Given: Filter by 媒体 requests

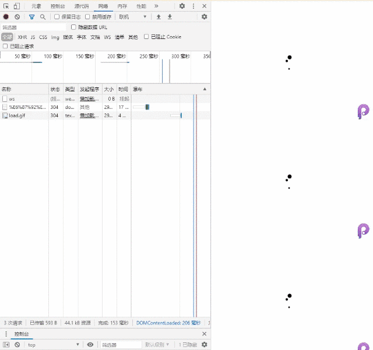Looking at the screenshot, I should (68, 37).
